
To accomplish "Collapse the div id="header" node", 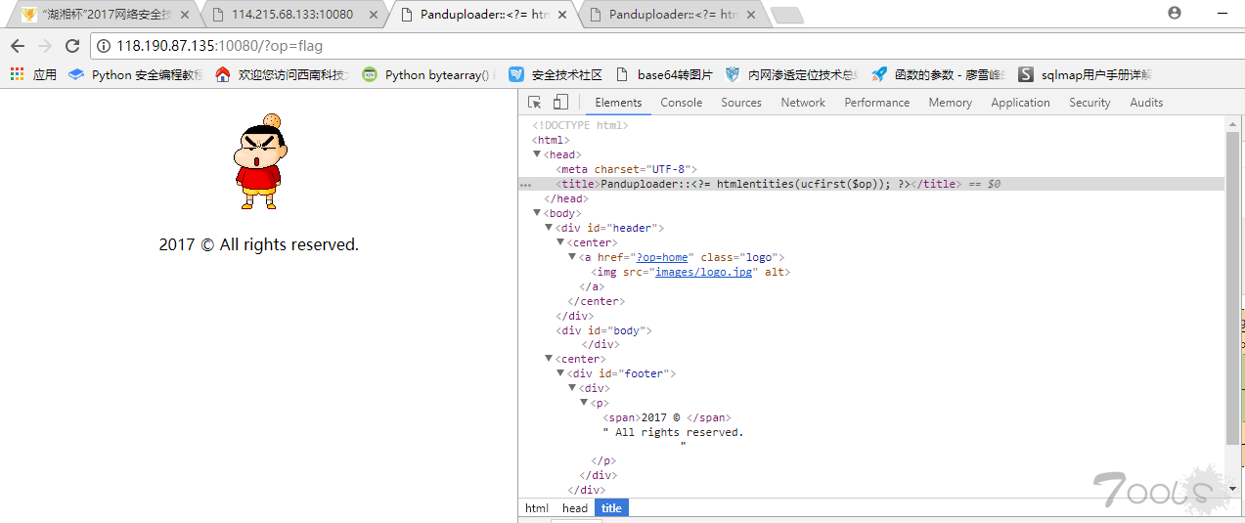I will click(549, 228).
